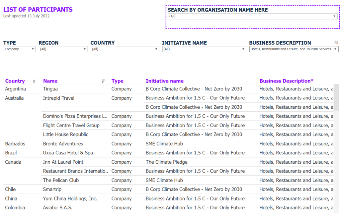
Task: Select Little House Republic cell
Action: (x=65, y=134)
